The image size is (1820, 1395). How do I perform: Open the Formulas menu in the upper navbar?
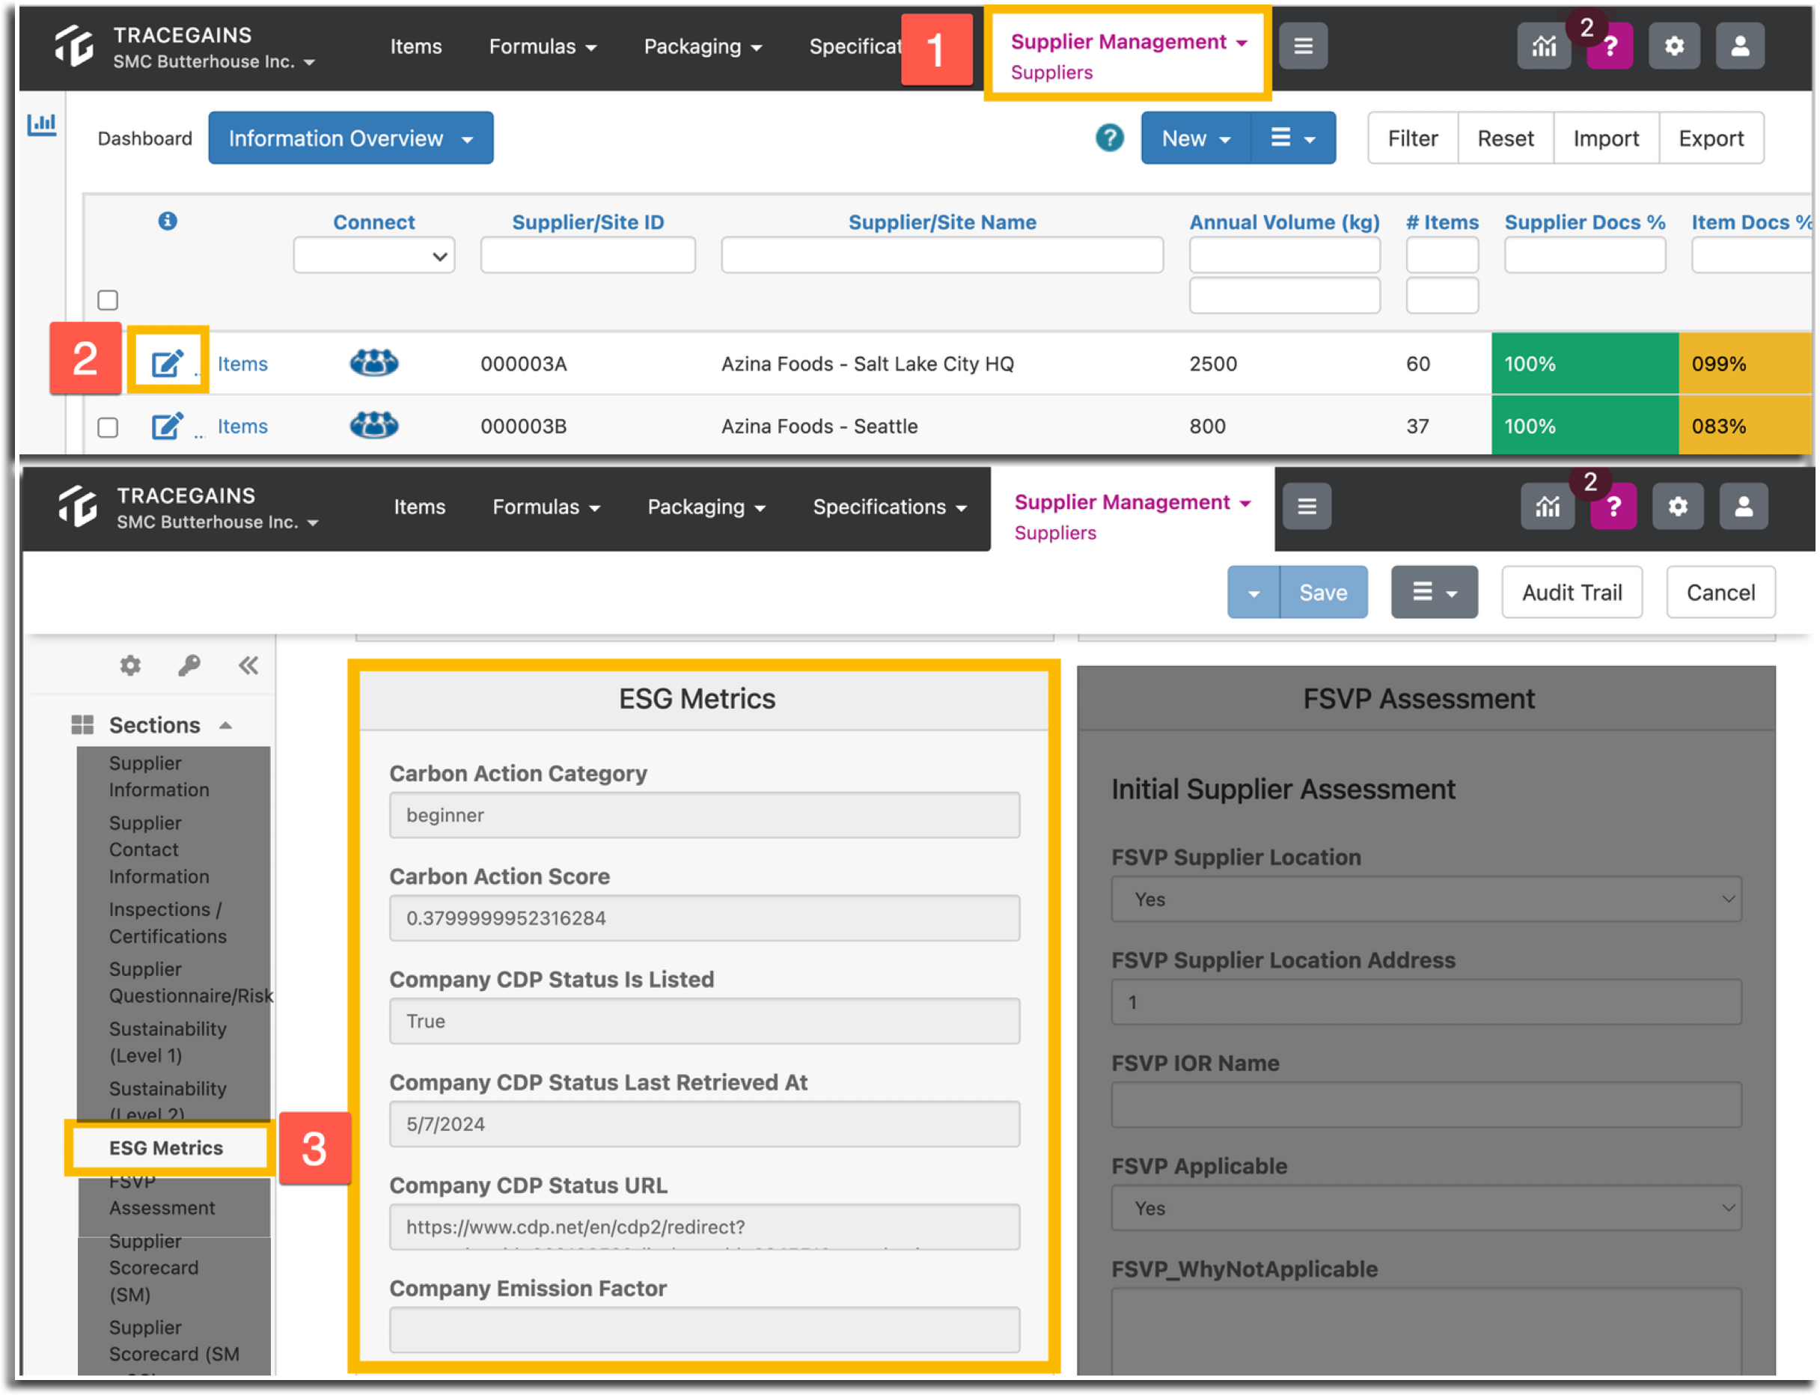click(x=543, y=46)
